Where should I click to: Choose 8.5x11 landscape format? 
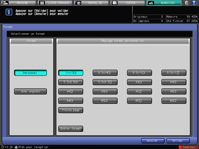(139, 73)
